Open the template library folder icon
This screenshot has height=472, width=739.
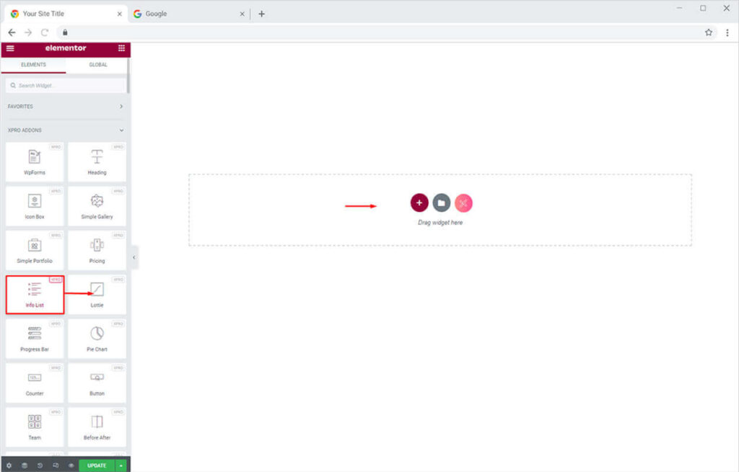(x=442, y=203)
